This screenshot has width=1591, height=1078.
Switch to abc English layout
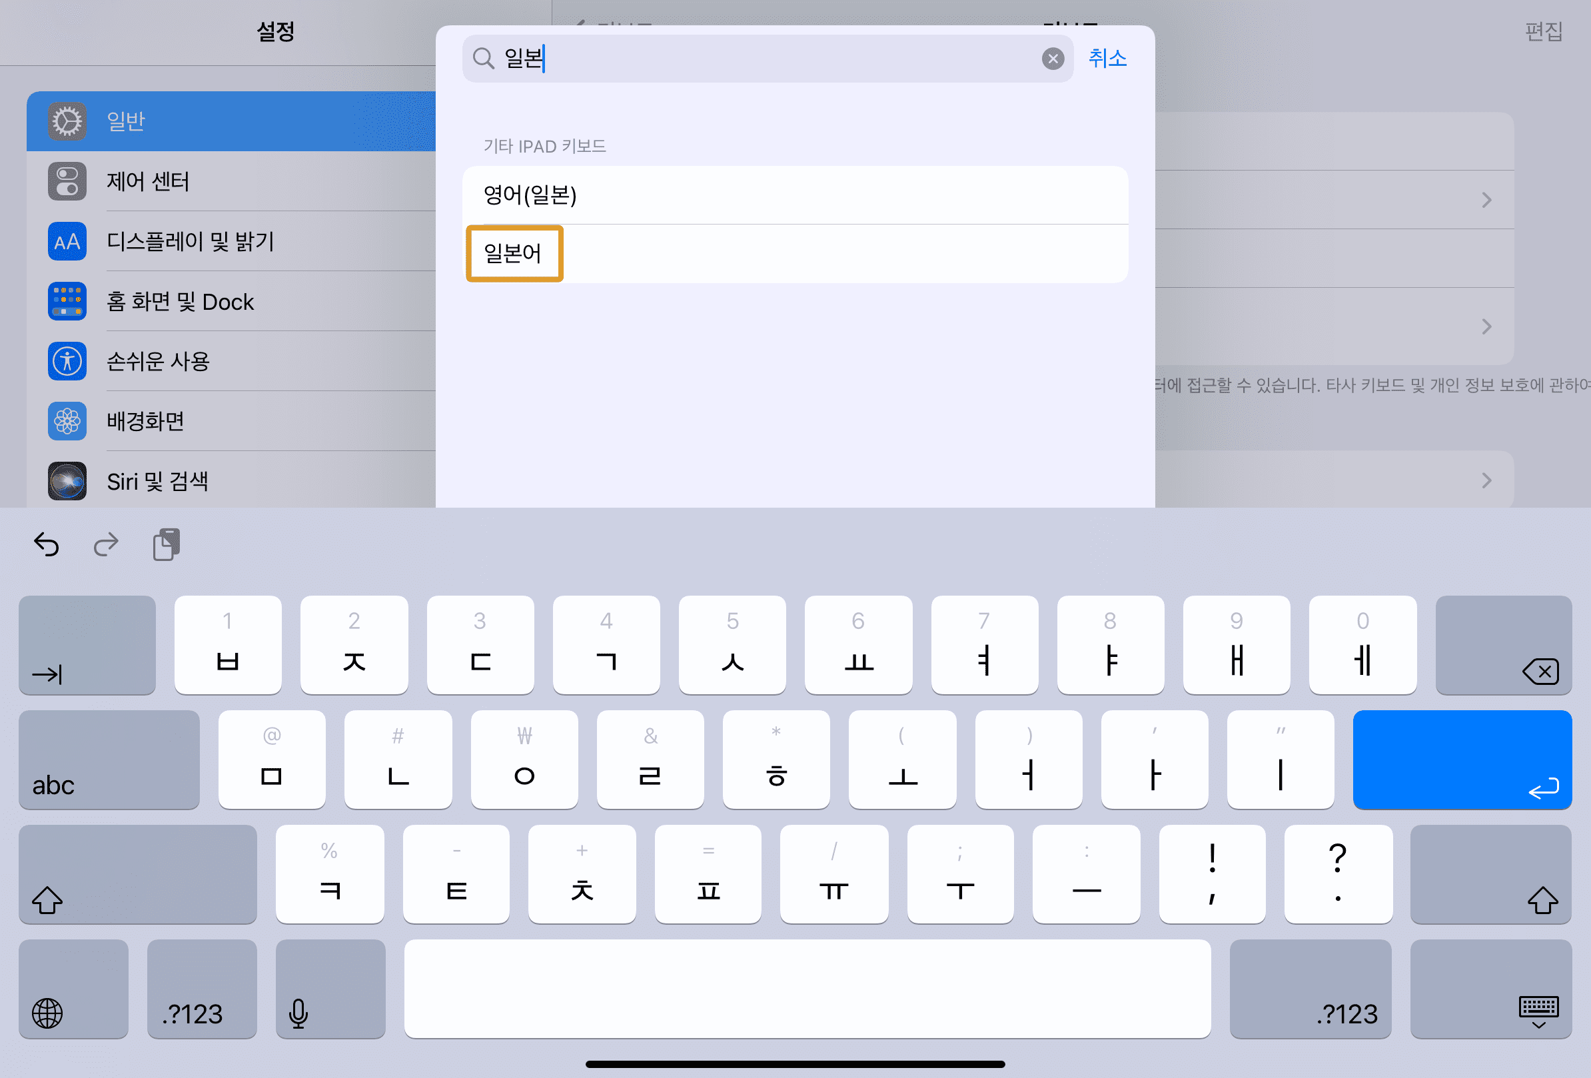pos(109,760)
